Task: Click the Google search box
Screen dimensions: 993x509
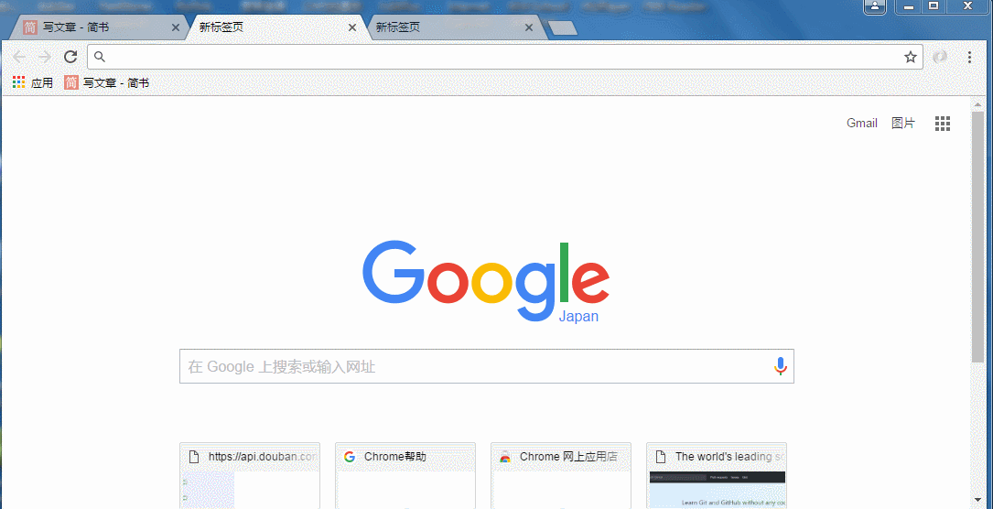Action: [x=486, y=366]
